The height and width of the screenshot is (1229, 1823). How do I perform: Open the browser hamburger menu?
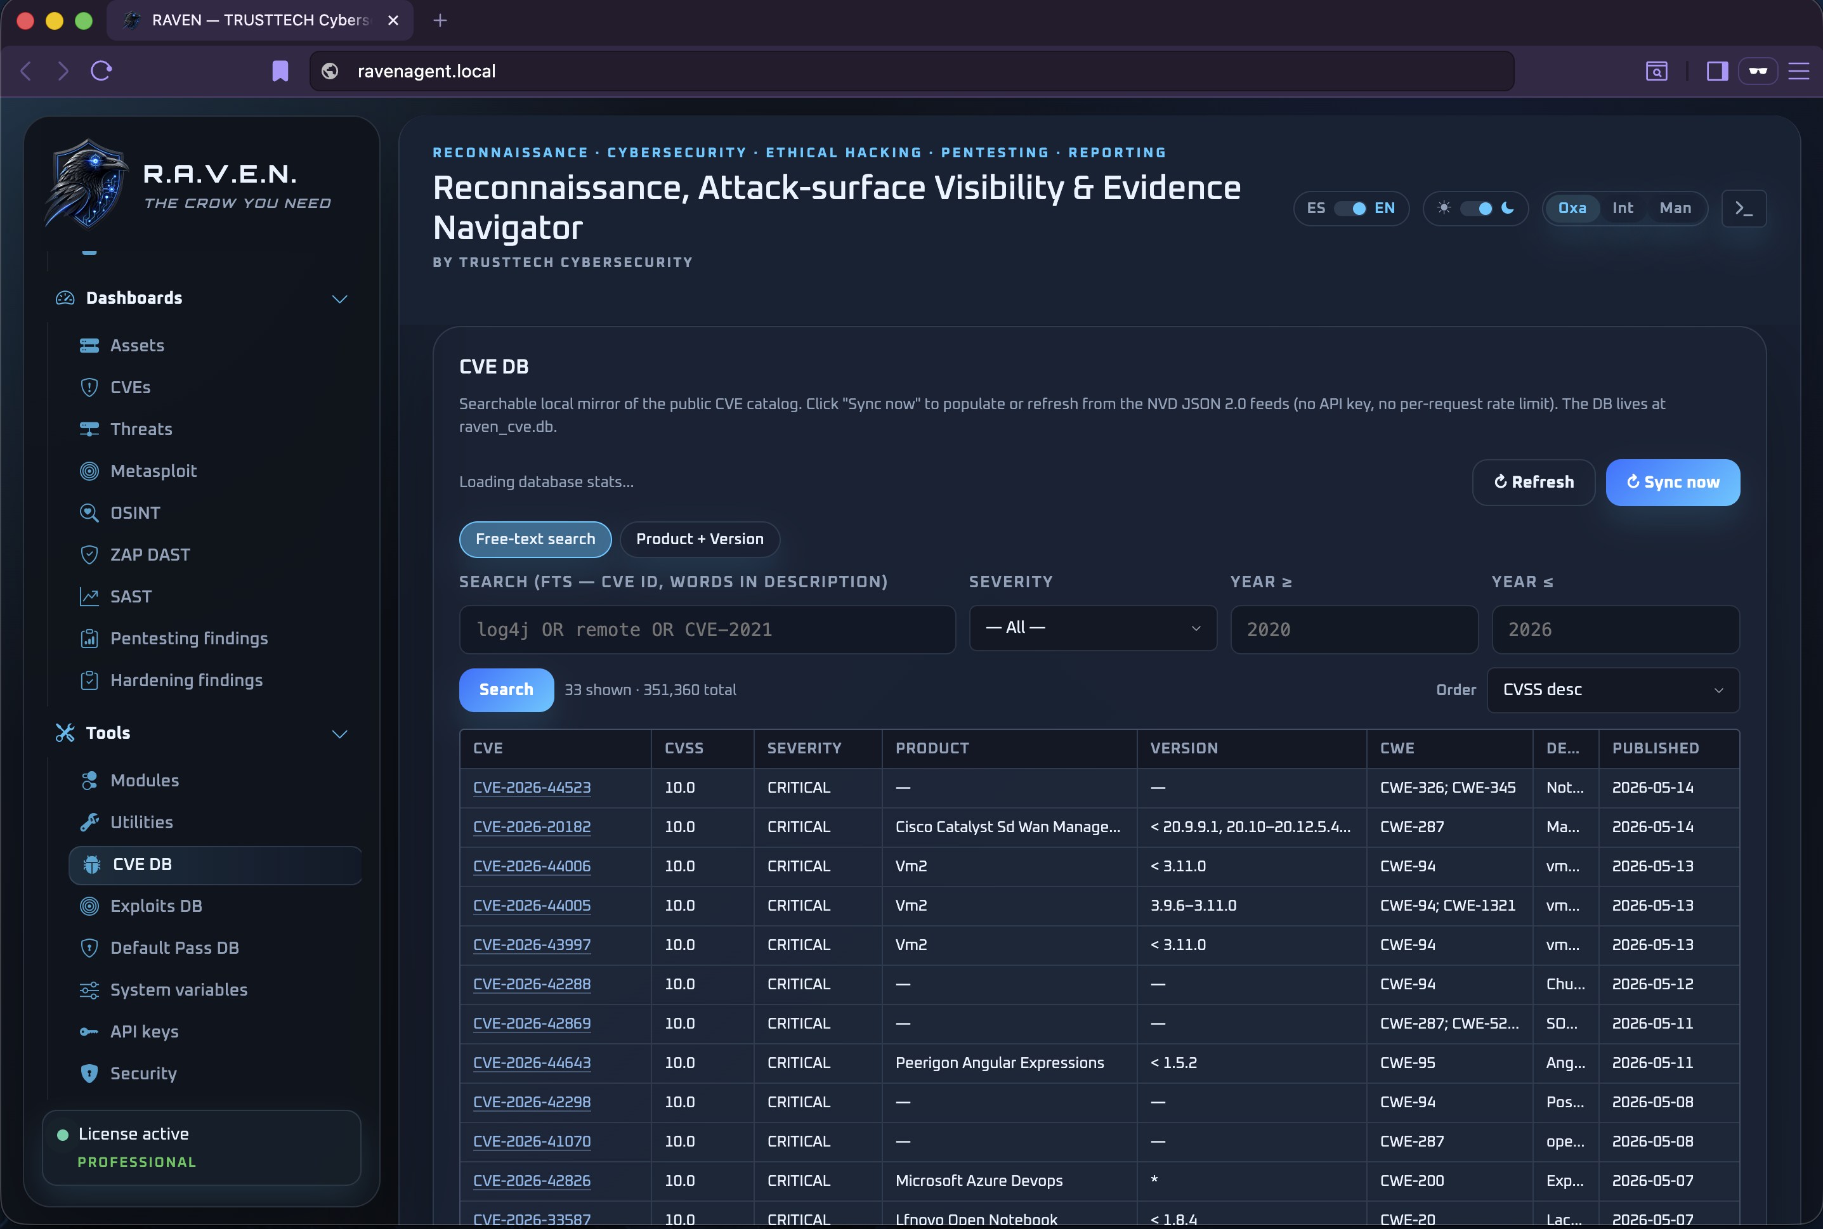click(x=1799, y=71)
